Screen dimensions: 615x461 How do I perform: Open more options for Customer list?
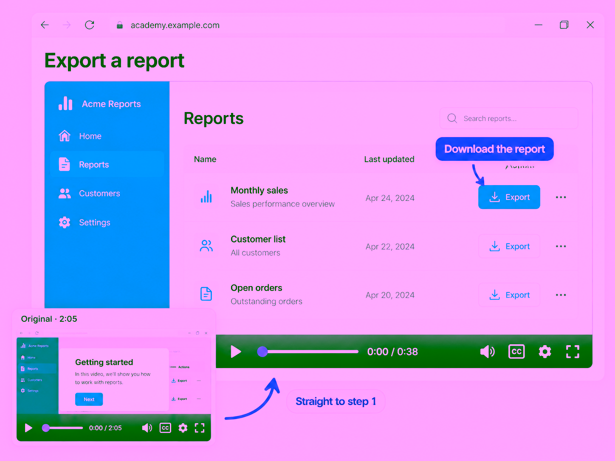pyautogui.click(x=561, y=246)
